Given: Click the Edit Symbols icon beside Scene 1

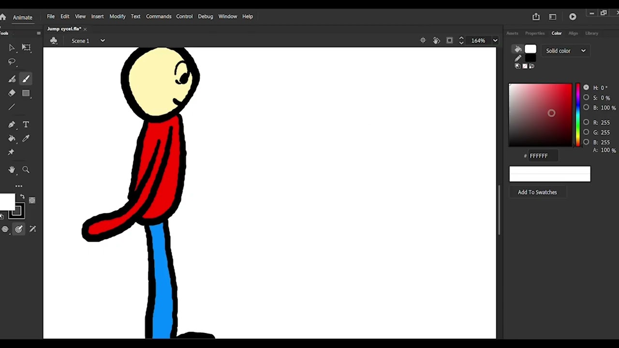Looking at the screenshot, I should pyautogui.click(x=54, y=41).
